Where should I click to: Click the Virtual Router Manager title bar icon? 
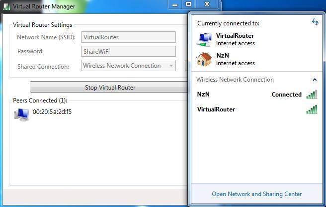[6, 6]
